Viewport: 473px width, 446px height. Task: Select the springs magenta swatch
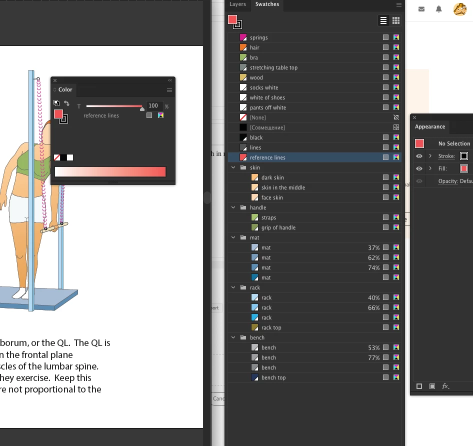coord(243,37)
